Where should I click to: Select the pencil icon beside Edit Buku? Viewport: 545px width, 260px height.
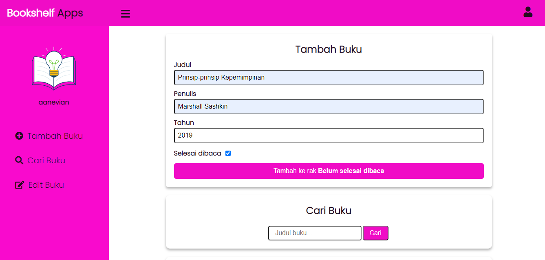click(x=19, y=184)
